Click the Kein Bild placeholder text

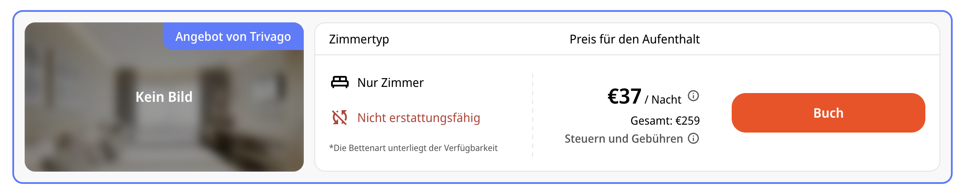164,97
